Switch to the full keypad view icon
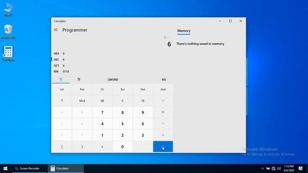Image resolution: width=308 pixels, height=173 pixels. click(61, 79)
